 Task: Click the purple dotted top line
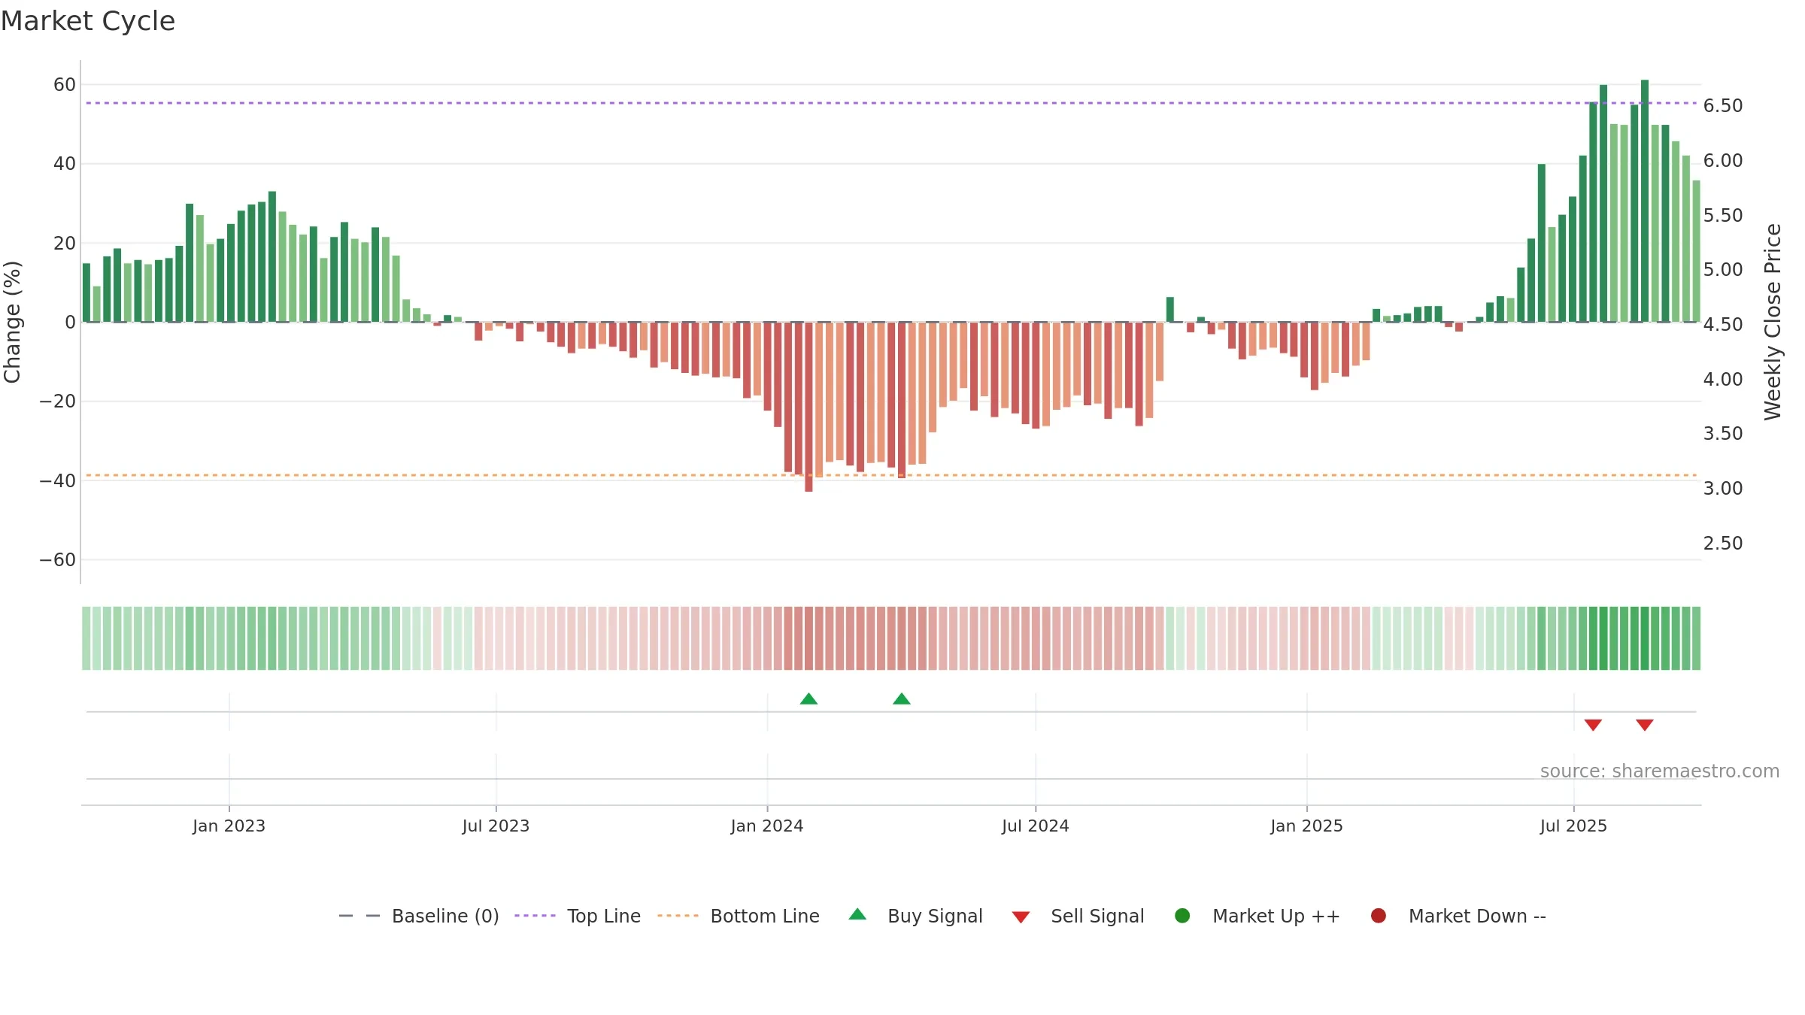point(891,103)
